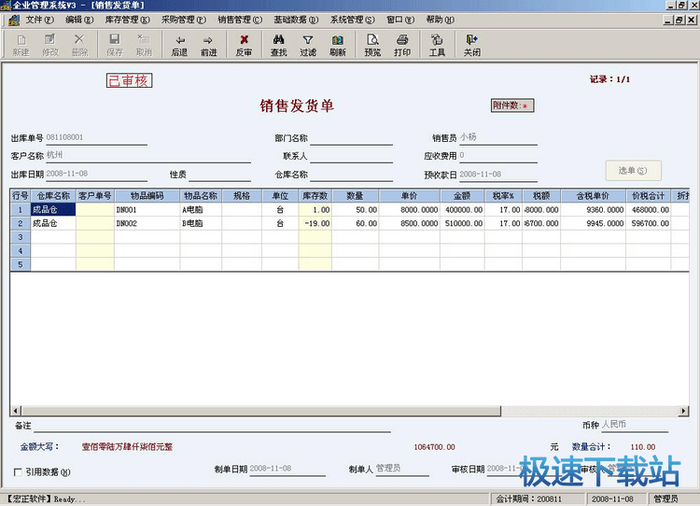Click the 客户名称 field showing 杭州

click(x=148, y=155)
